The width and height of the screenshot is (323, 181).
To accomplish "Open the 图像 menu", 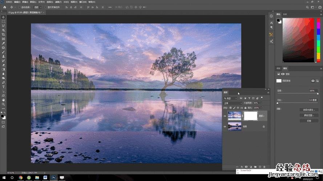I will tap(25, 2).
